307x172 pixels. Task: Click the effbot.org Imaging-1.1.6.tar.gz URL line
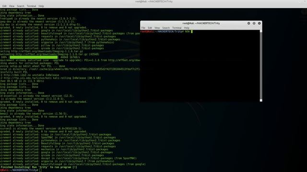point(42,51)
